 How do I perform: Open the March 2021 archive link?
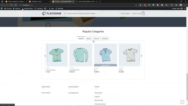(x=46, y=93)
